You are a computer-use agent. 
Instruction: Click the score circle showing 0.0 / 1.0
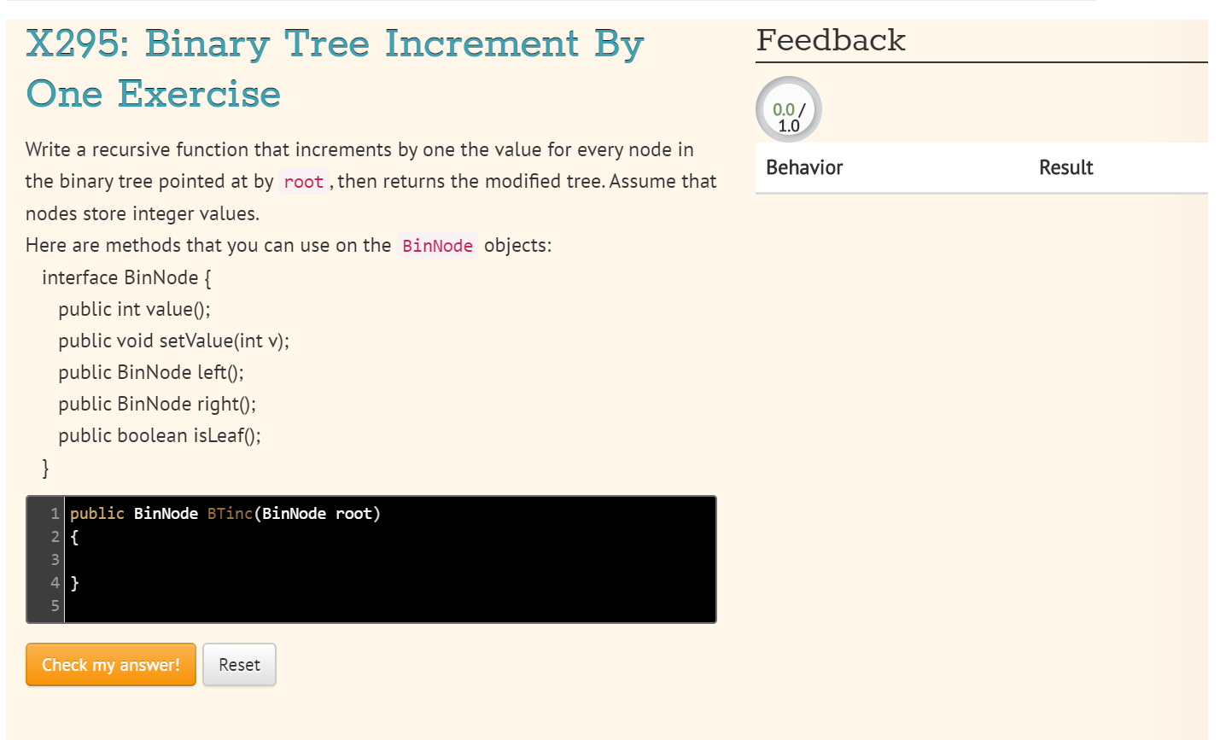[787, 109]
